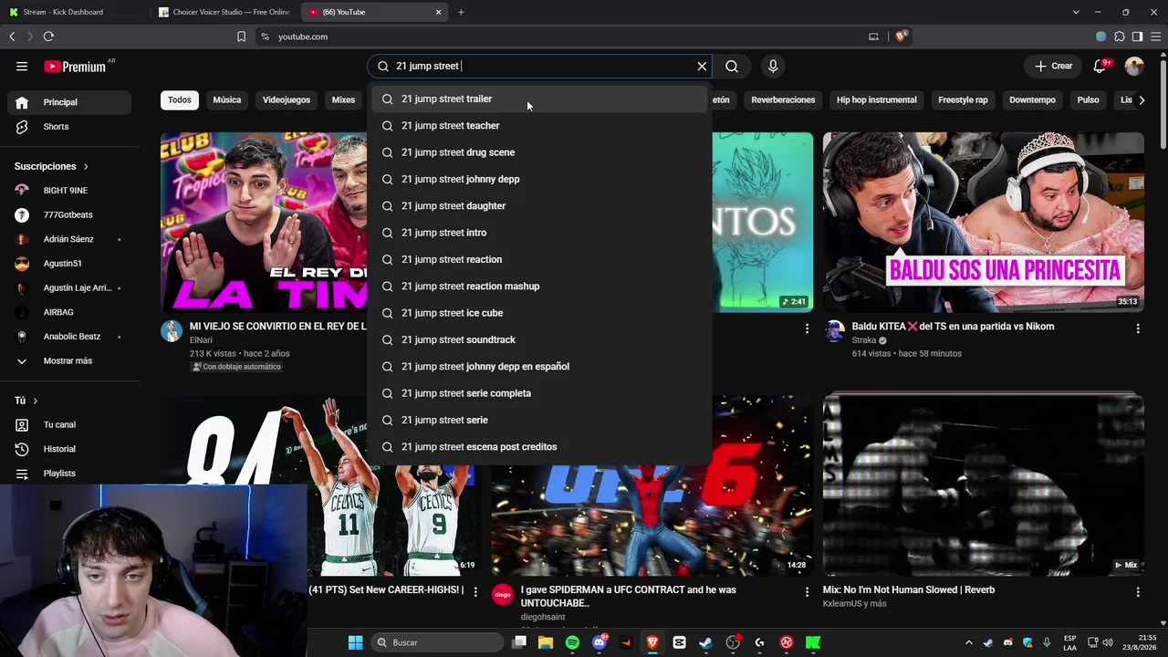The height and width of the screenshot is (657, 1168).
Task: Open Brave Shields lion icon
Action: 901,36
